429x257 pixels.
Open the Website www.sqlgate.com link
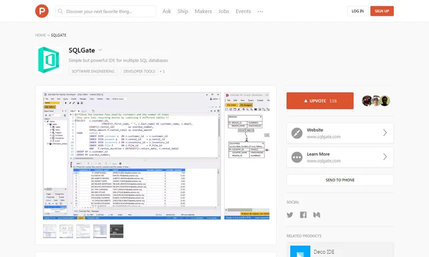tap(324, 137)
